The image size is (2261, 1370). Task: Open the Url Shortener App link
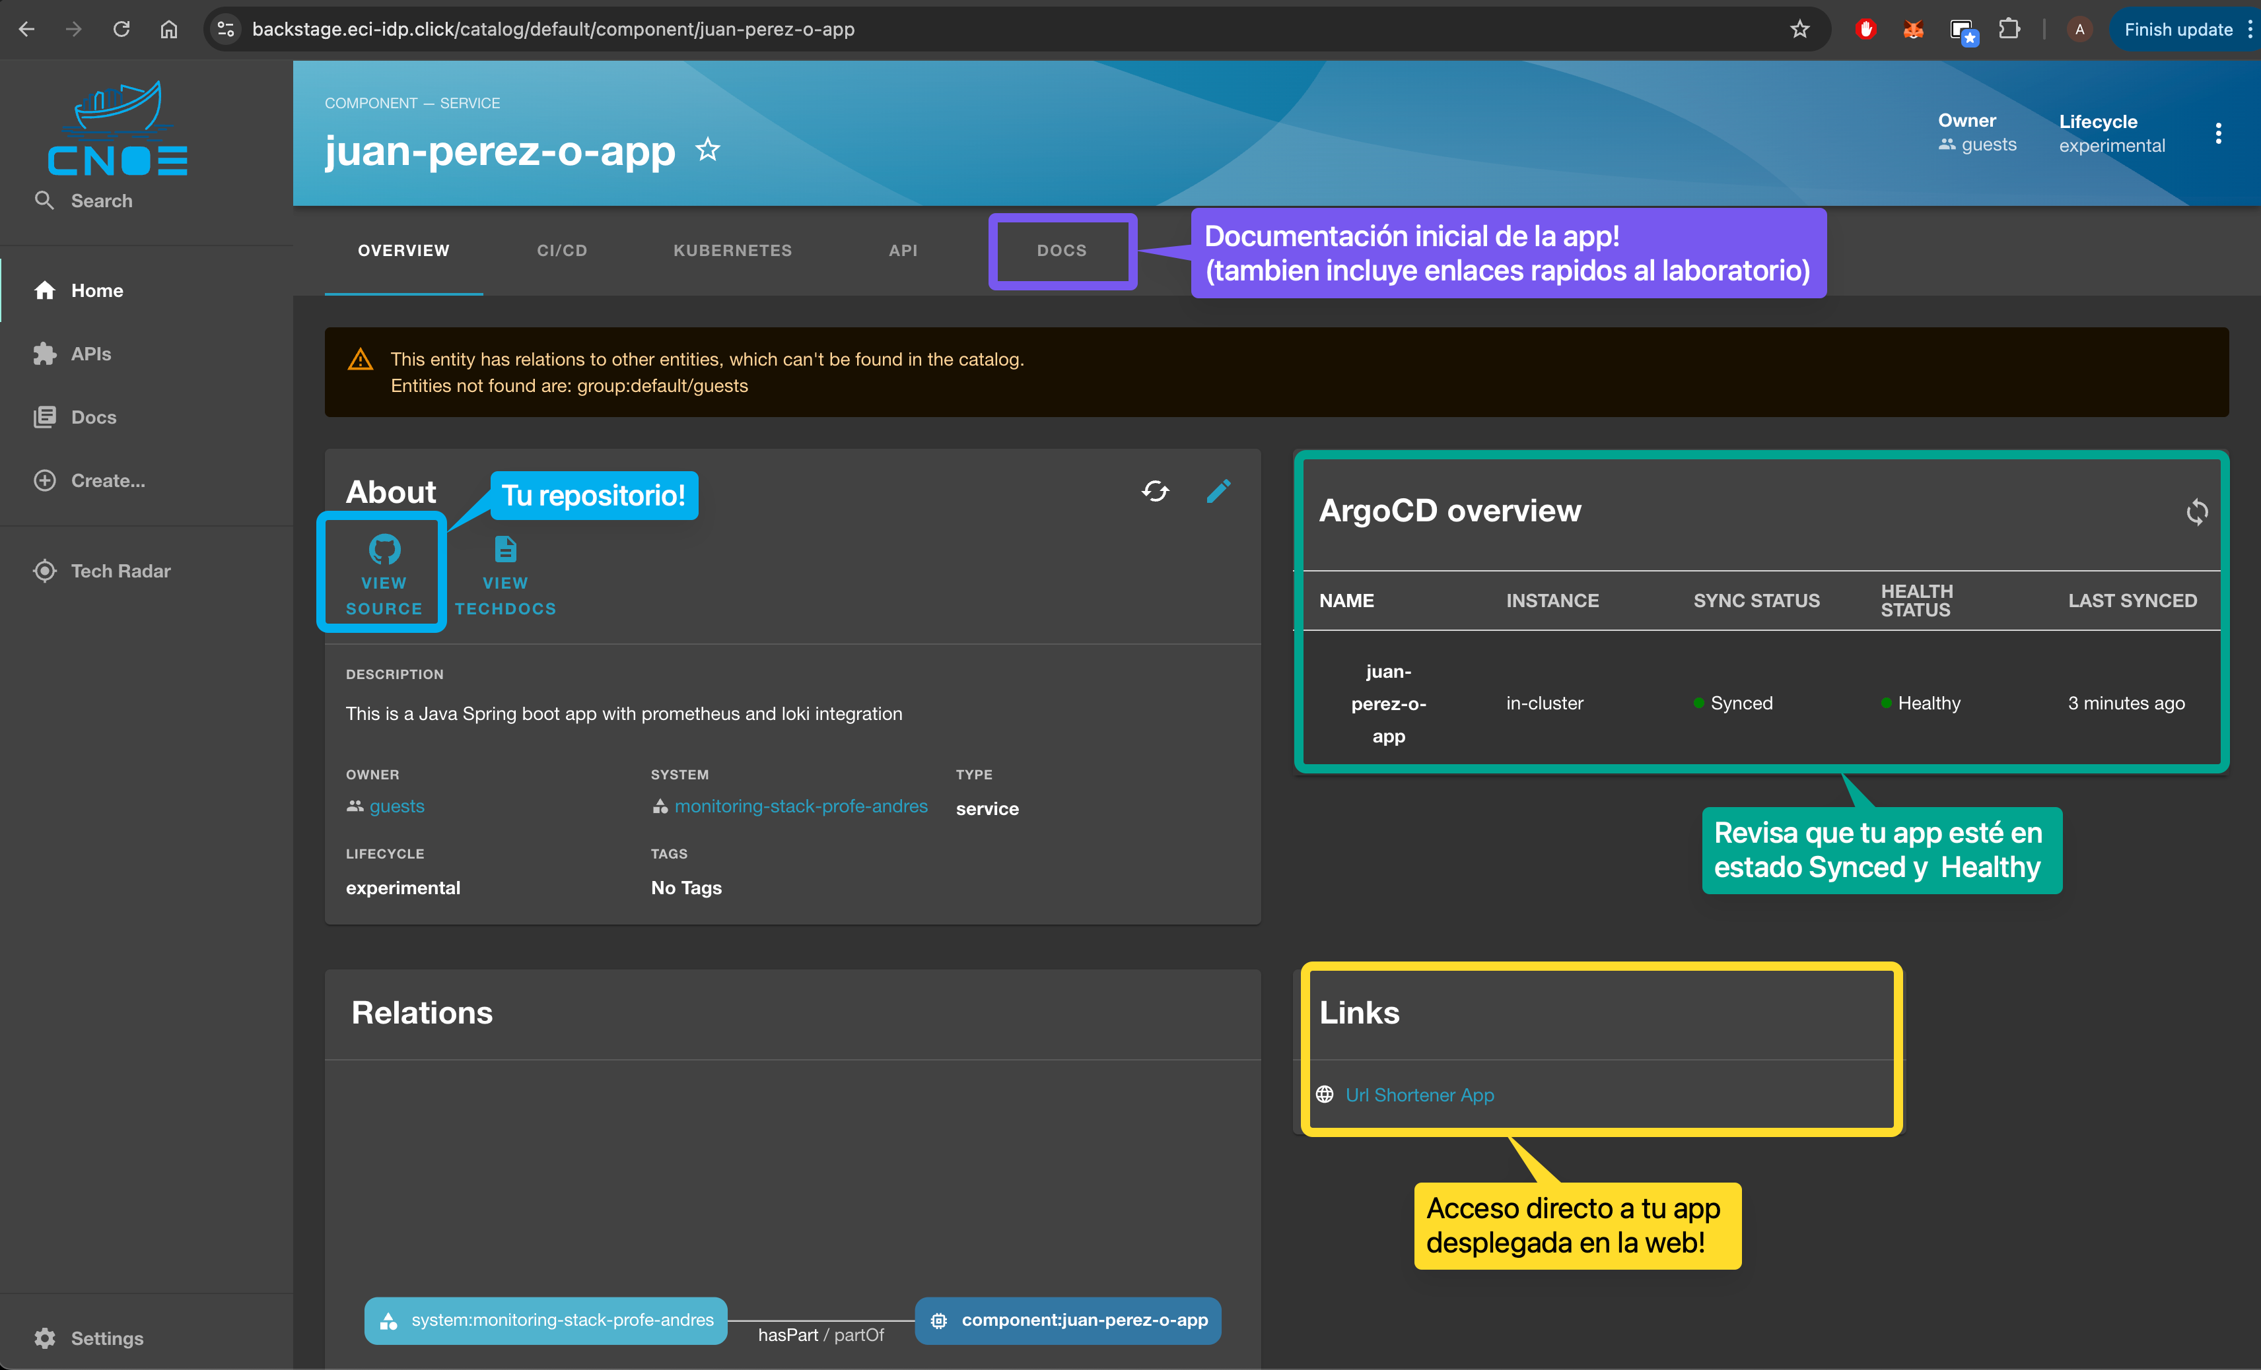(x=1418, y=1095)
